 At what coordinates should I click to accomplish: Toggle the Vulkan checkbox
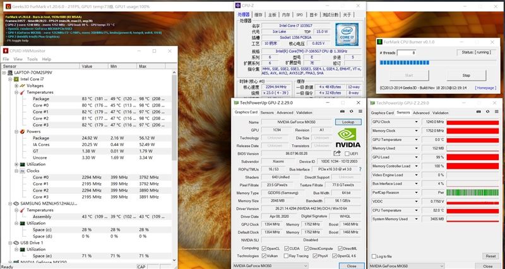click(x=264, y=256)
